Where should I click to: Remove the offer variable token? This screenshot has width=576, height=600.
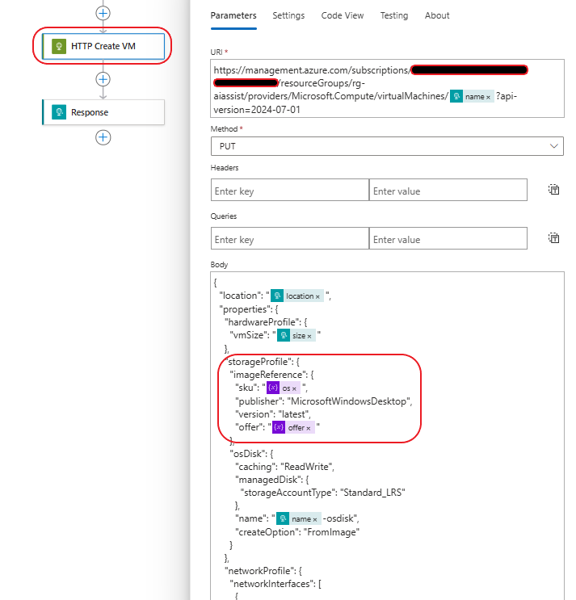(308, 428)
